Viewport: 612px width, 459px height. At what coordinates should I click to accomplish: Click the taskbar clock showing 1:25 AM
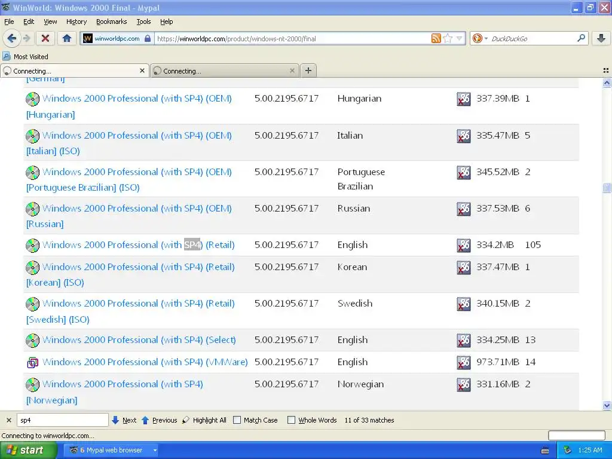click(590, 450)
